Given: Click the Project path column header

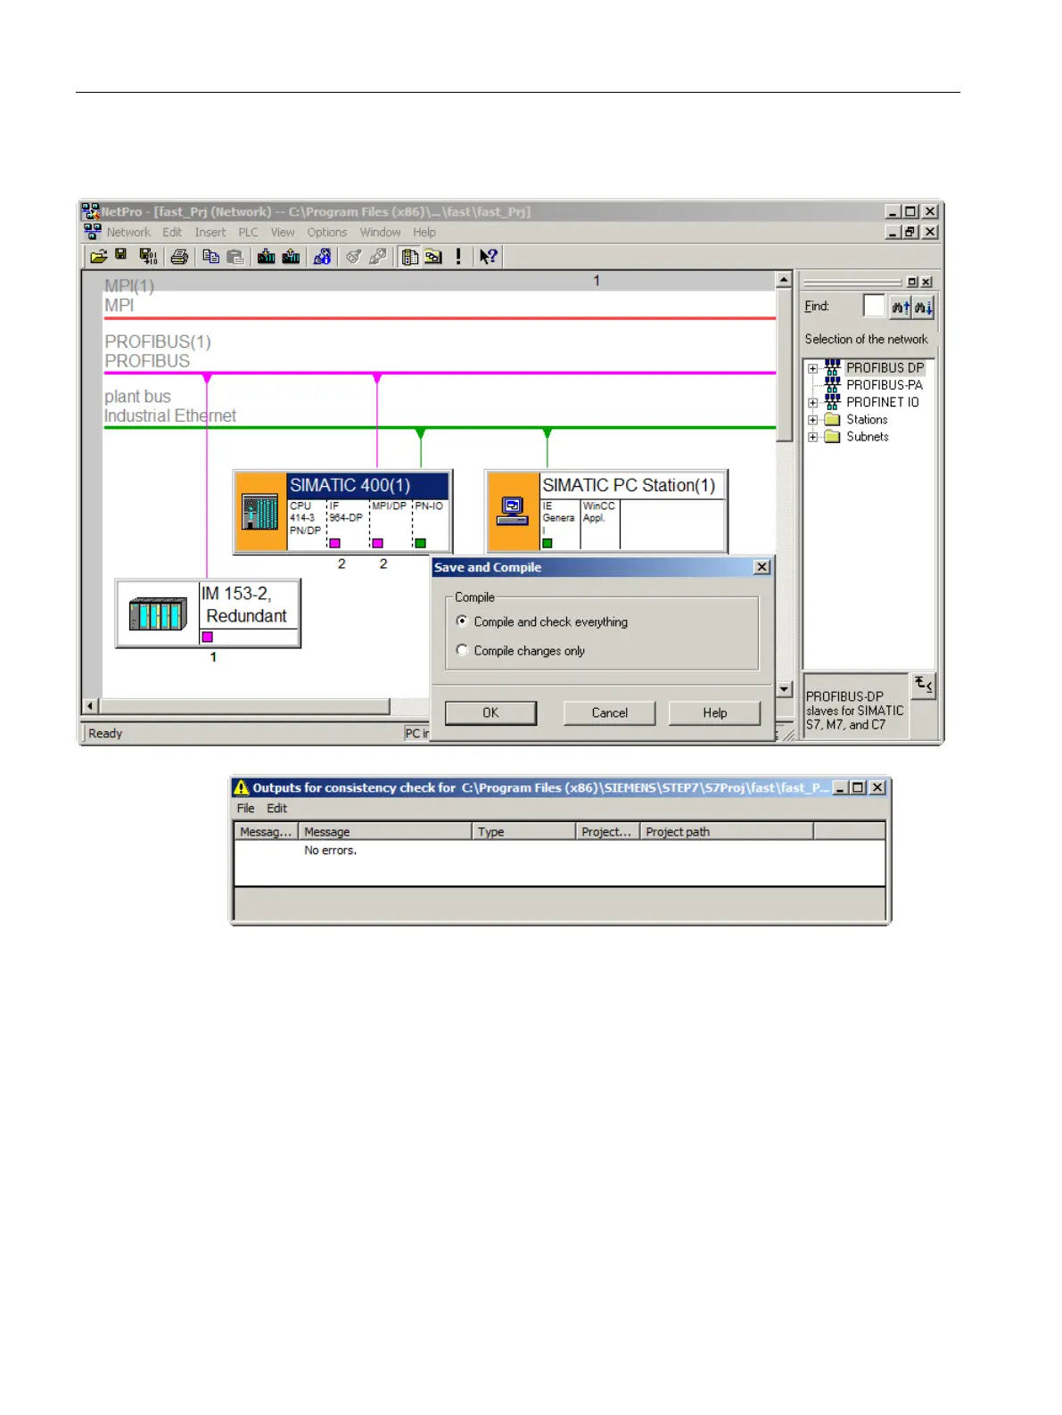Looking at the screenshot, I should (727, 832).
